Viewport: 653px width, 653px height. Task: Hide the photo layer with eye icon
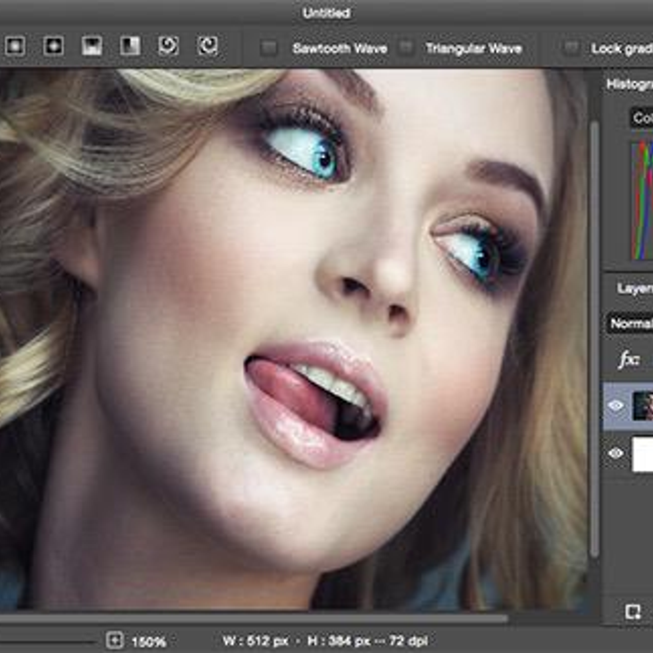616,406
